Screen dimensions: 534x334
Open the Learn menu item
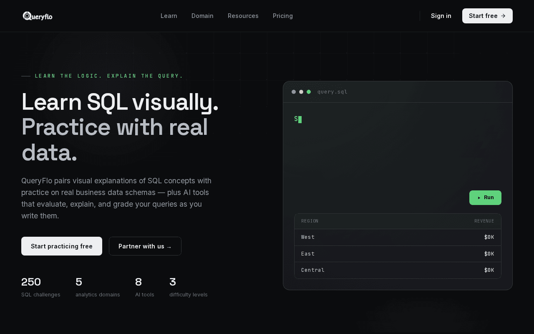coord(169,16)
